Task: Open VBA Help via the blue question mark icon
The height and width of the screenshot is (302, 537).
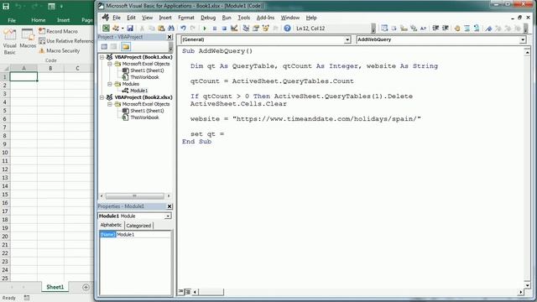Action: 287,29
